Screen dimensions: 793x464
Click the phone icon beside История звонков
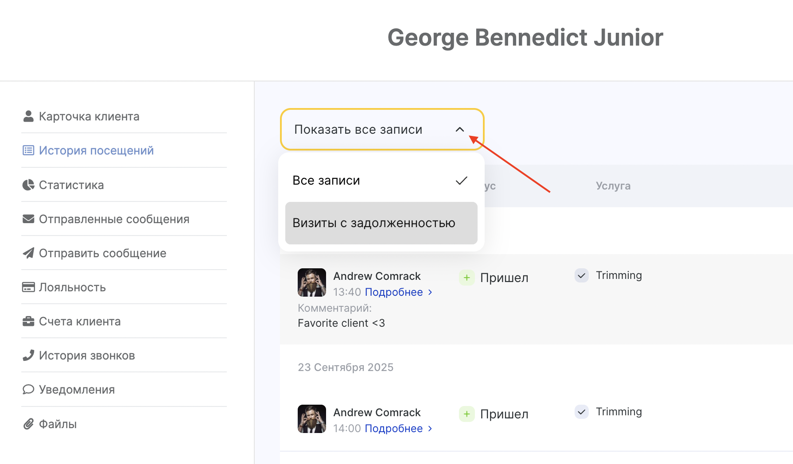tap(28, 356)
